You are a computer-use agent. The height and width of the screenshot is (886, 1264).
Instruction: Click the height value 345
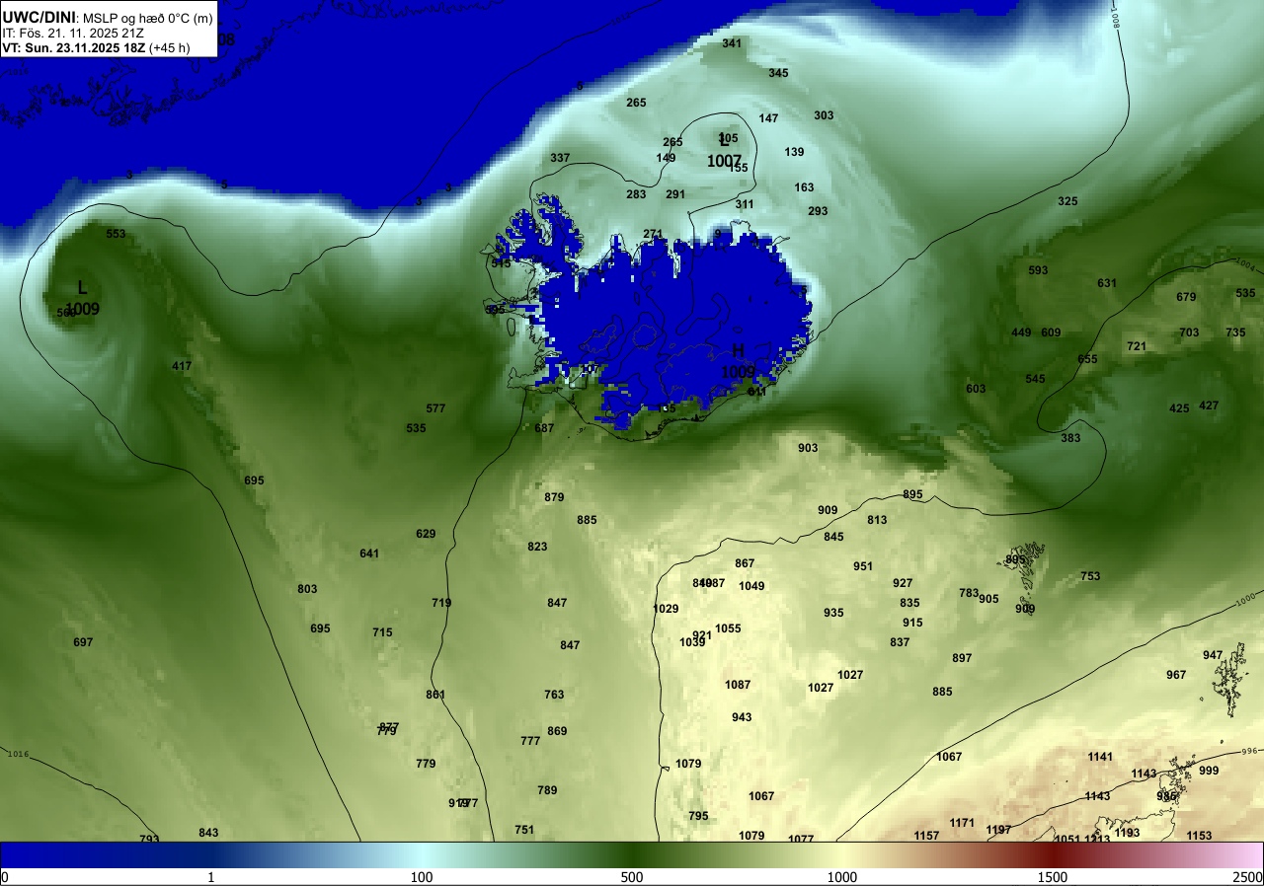pos(778,73)
